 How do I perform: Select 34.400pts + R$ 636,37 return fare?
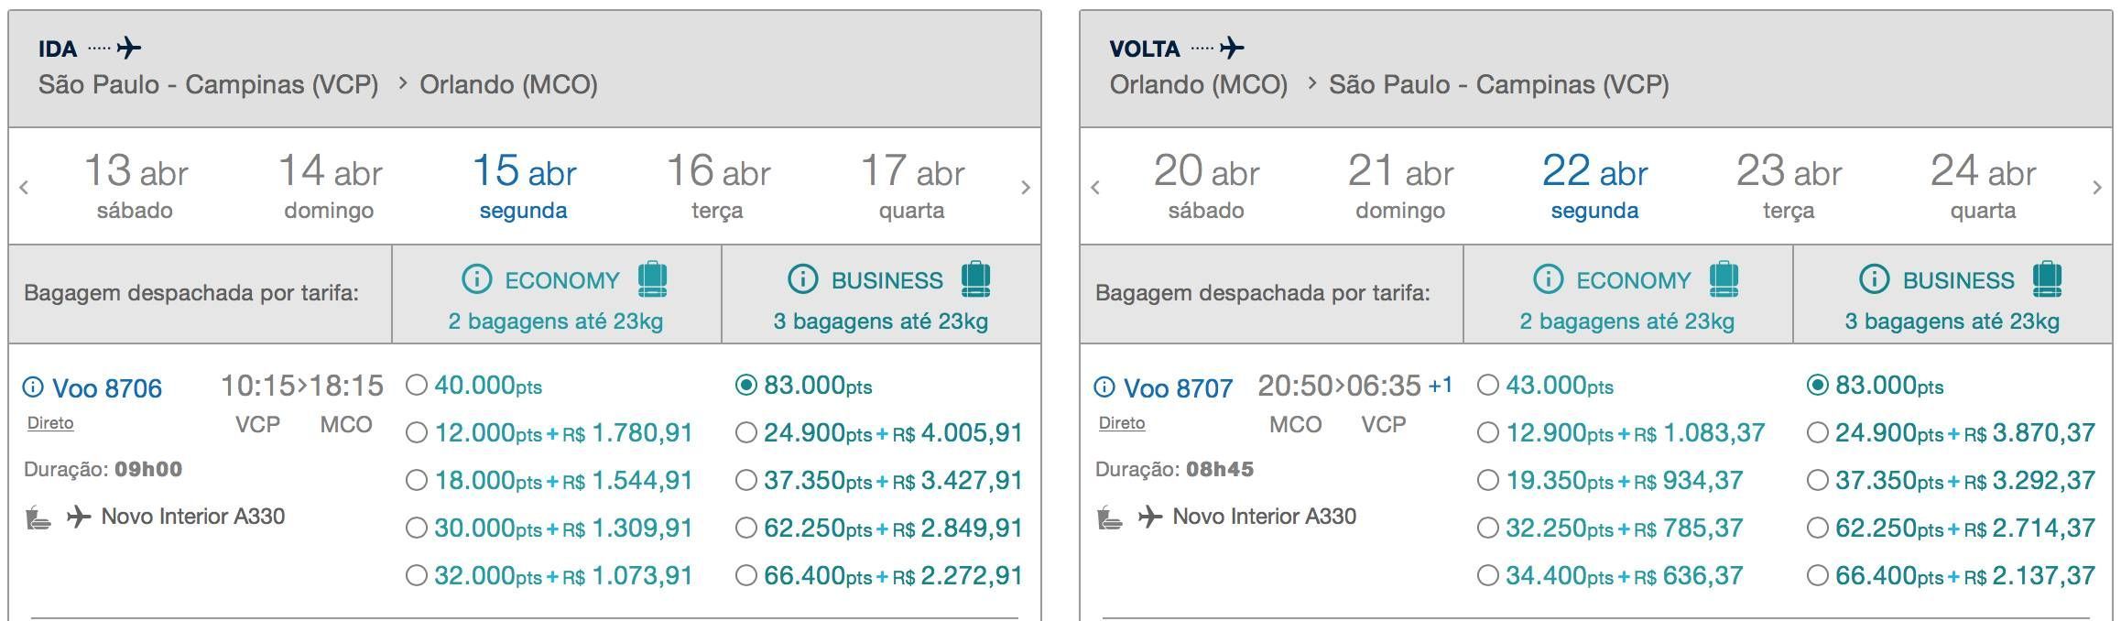(x=1488, y=575)
